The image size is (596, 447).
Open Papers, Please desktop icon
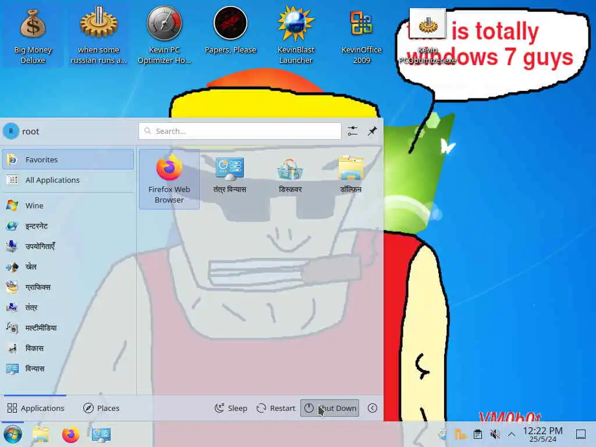click(x=230, y=31)
